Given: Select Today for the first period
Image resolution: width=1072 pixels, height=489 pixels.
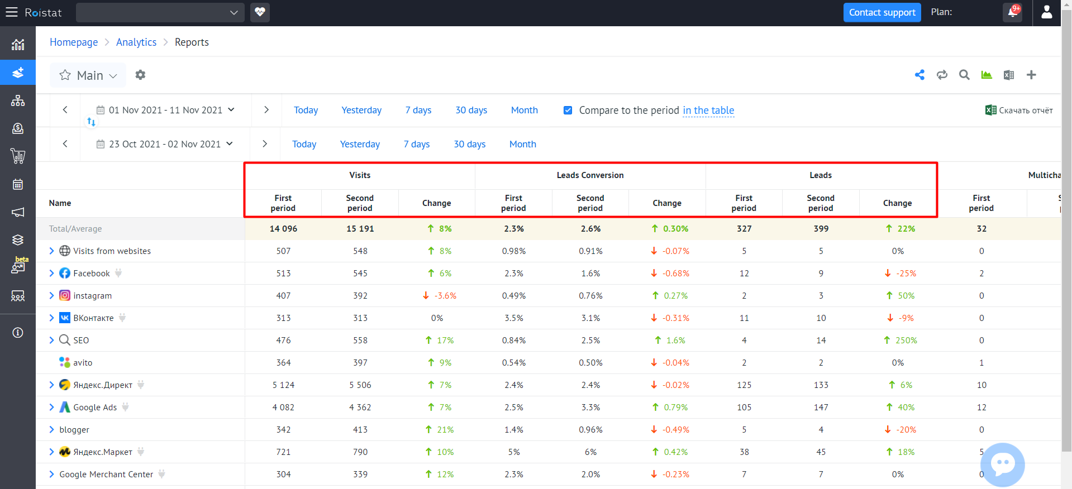Looking at the screenshot, I should click(x=306, y=110).
